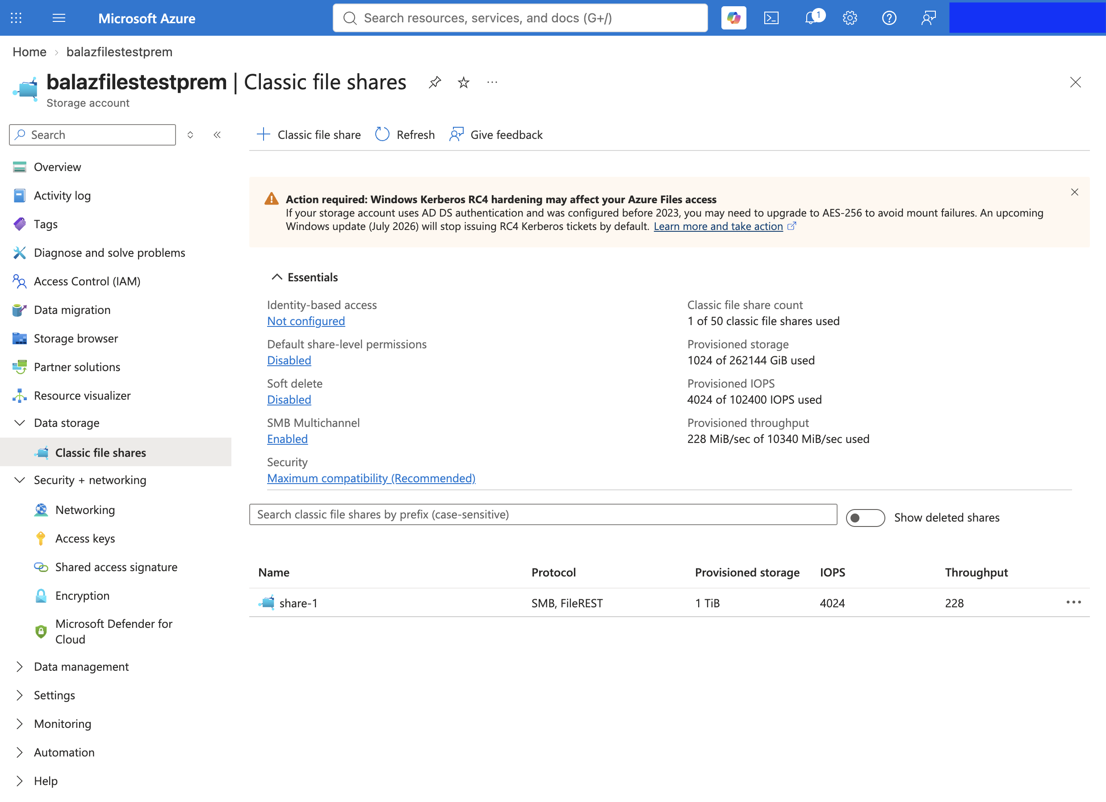Open Learn more and take action link
This screenshot has width=1106, height=802.
(718, 227)
